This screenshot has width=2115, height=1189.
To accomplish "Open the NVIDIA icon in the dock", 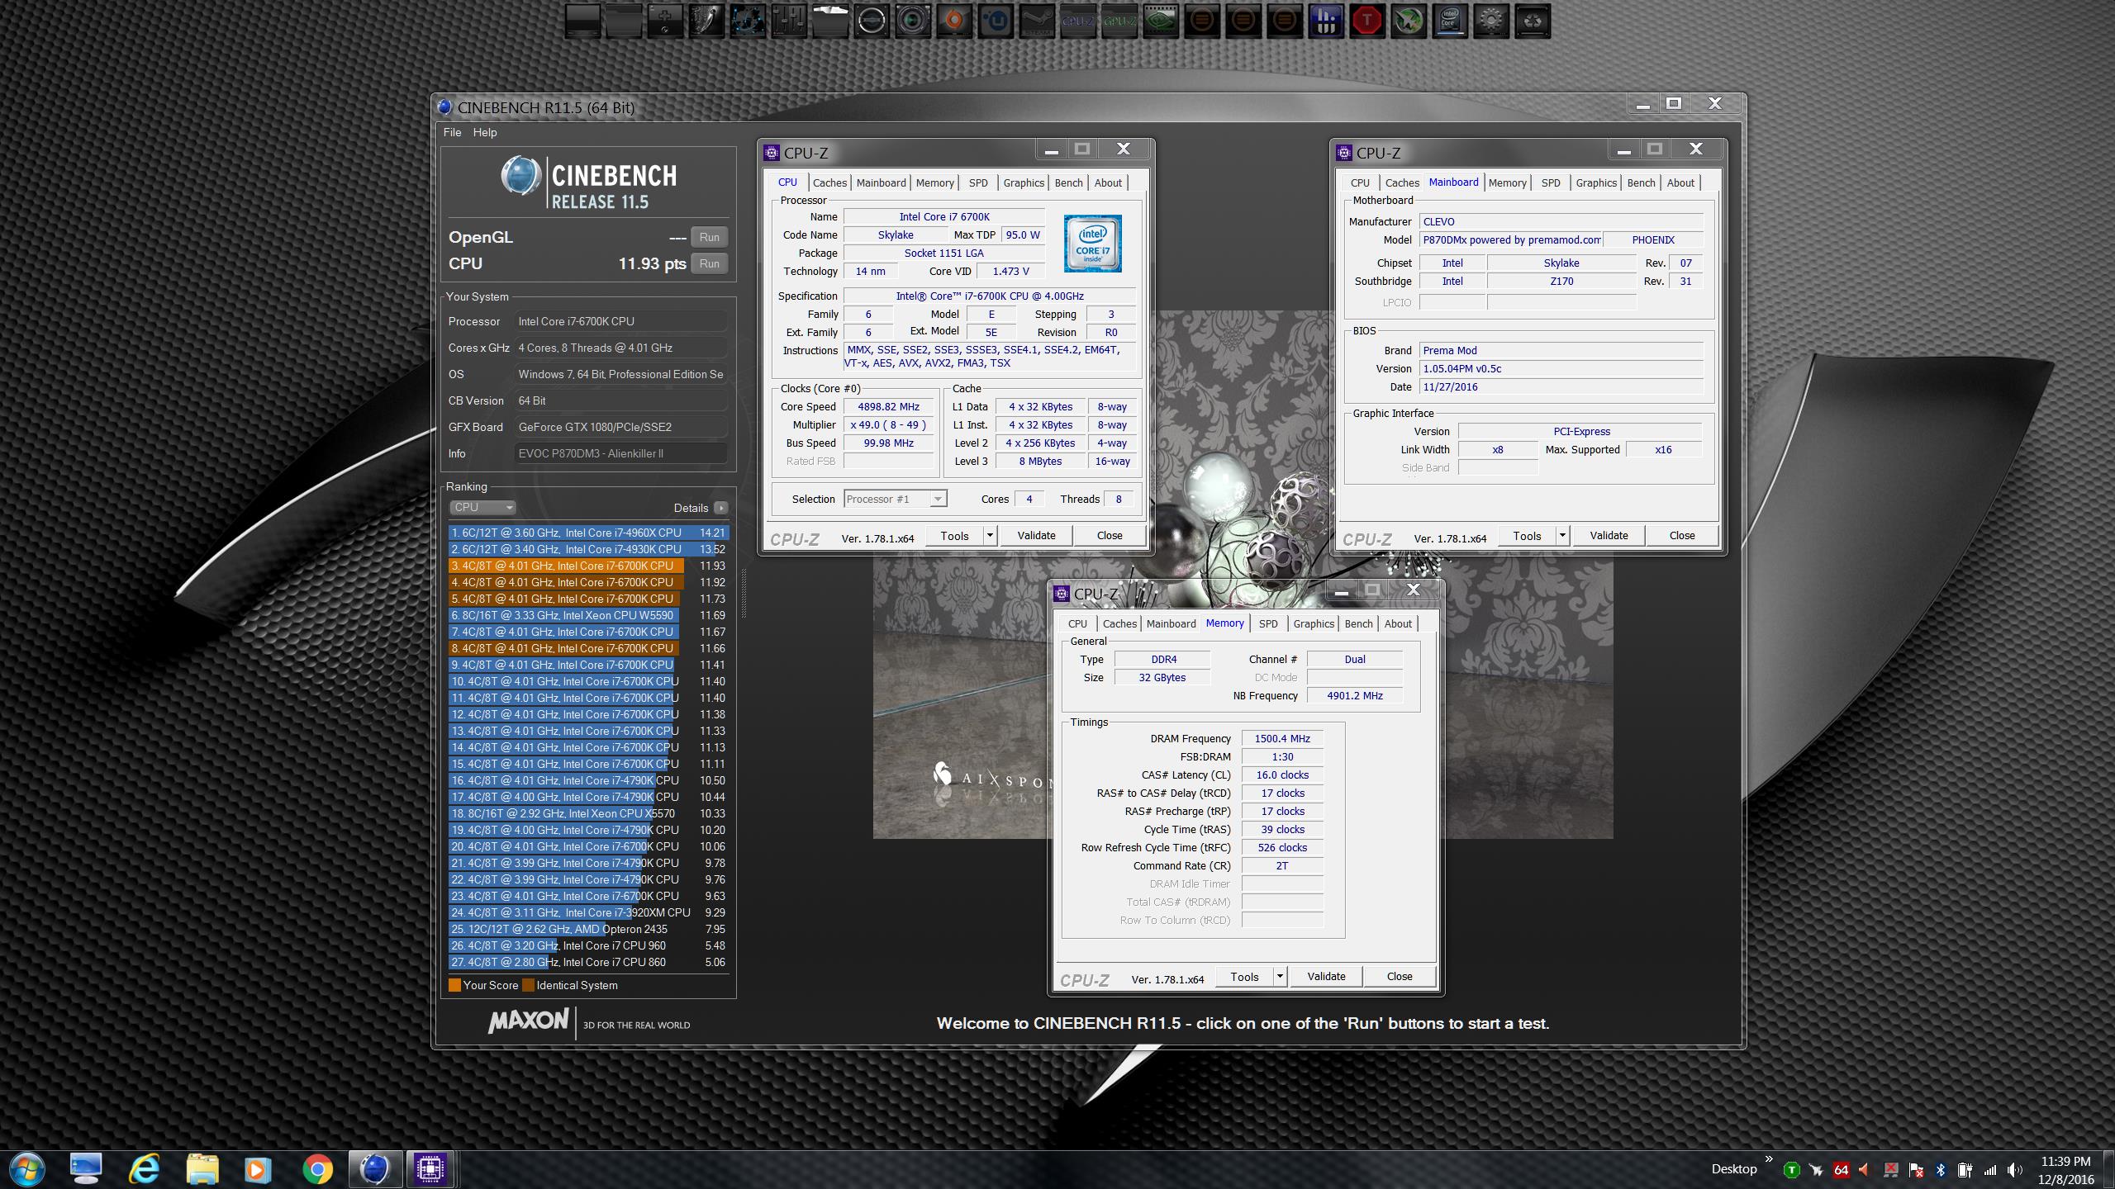I will click(x=1161, y=21).
